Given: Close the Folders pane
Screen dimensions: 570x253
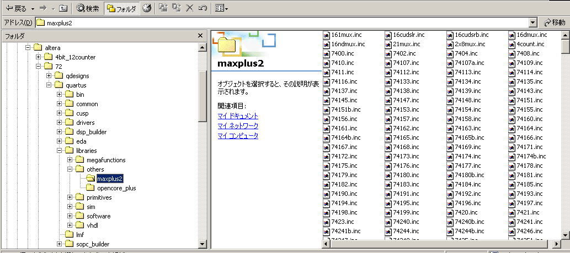Looking at the screenshot, I should 200,36.
